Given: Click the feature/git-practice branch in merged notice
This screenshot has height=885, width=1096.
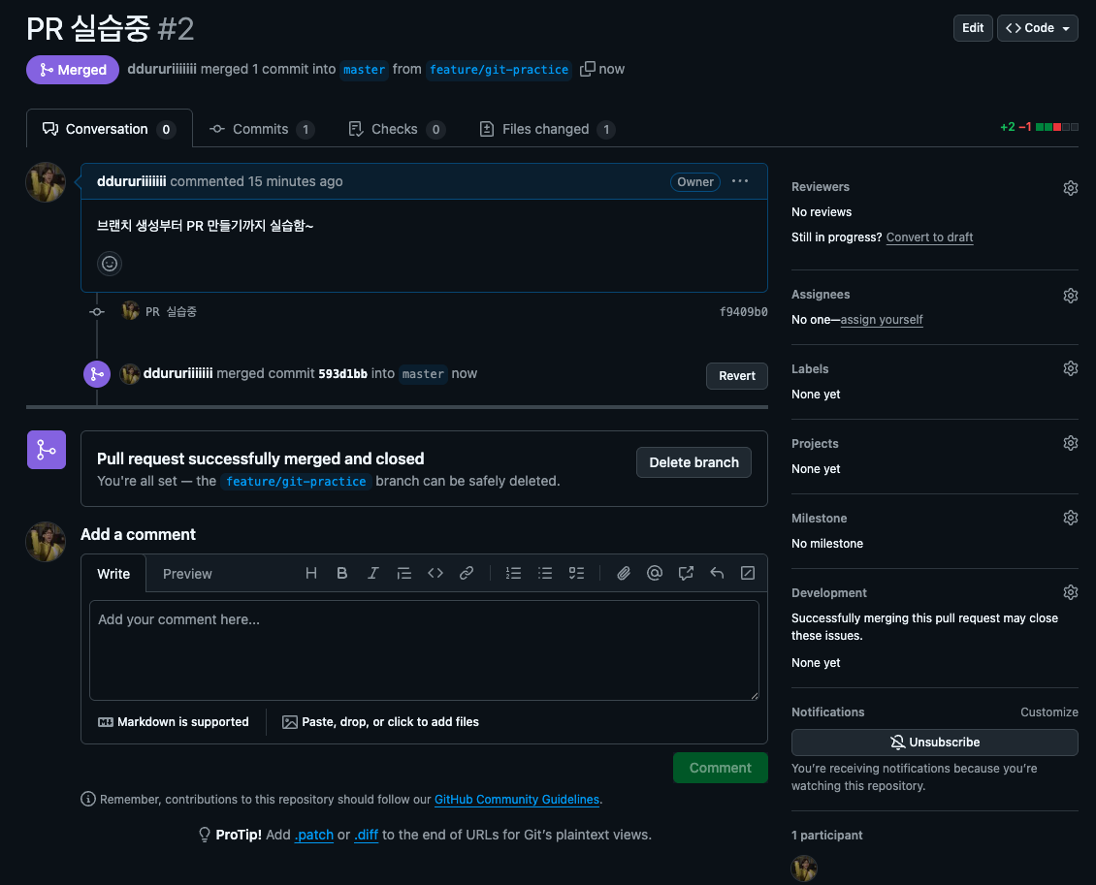Looking at the screenshot, I should click(296, 481).
